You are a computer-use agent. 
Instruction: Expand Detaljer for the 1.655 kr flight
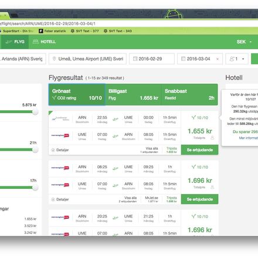tap(60, 150)
